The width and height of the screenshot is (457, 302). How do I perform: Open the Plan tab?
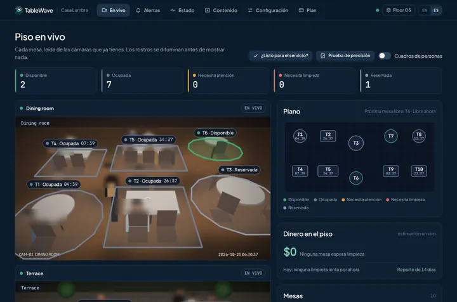307,11
